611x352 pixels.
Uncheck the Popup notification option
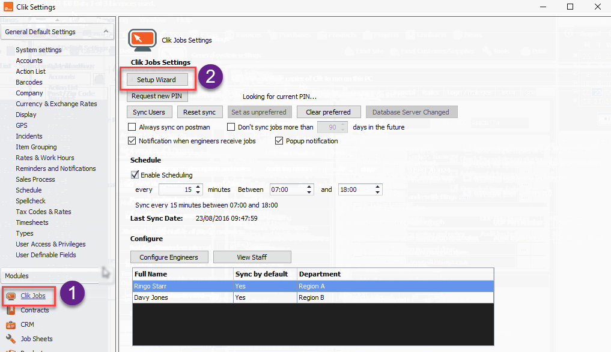(279, 140)
